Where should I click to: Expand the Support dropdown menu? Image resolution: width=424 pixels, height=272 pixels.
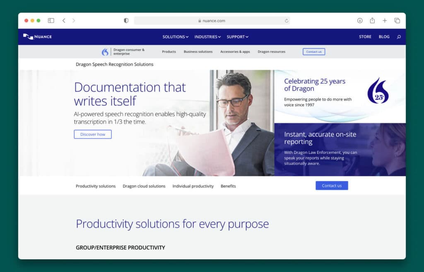pos(237,37)
